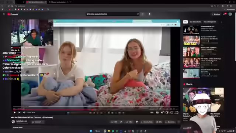Open the fifth recommended video thumbnail
The image size is (236, 133).
[191, 73]
